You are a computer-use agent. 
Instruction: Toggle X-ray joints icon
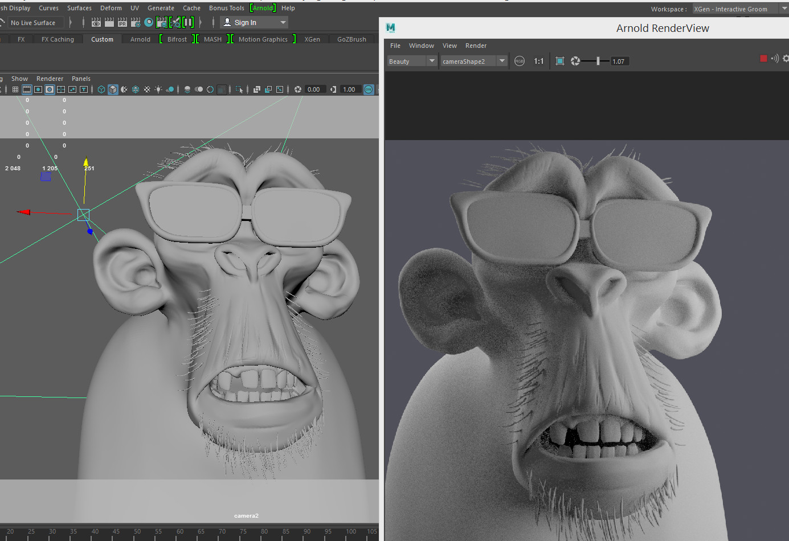click(280, 89)
